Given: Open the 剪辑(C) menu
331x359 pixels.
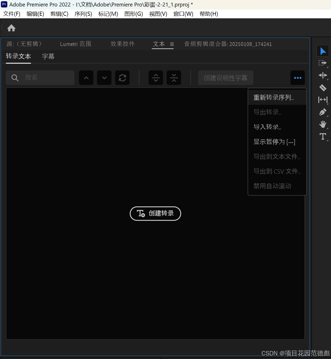Looking at the screenshot, I should tap(59, 14).
